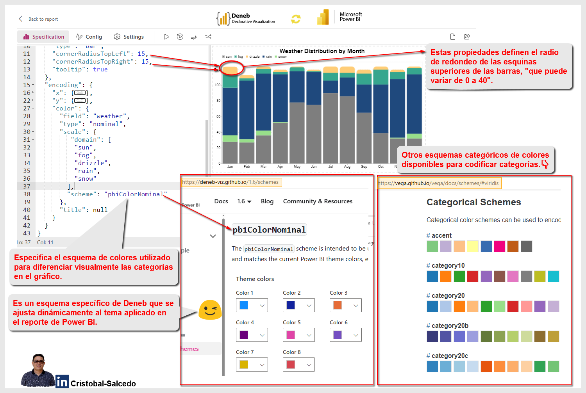This screenshot has height=393, width=586.
Task: Collapse the "encoding" block on line 15
Action: [x=33, y=85]
